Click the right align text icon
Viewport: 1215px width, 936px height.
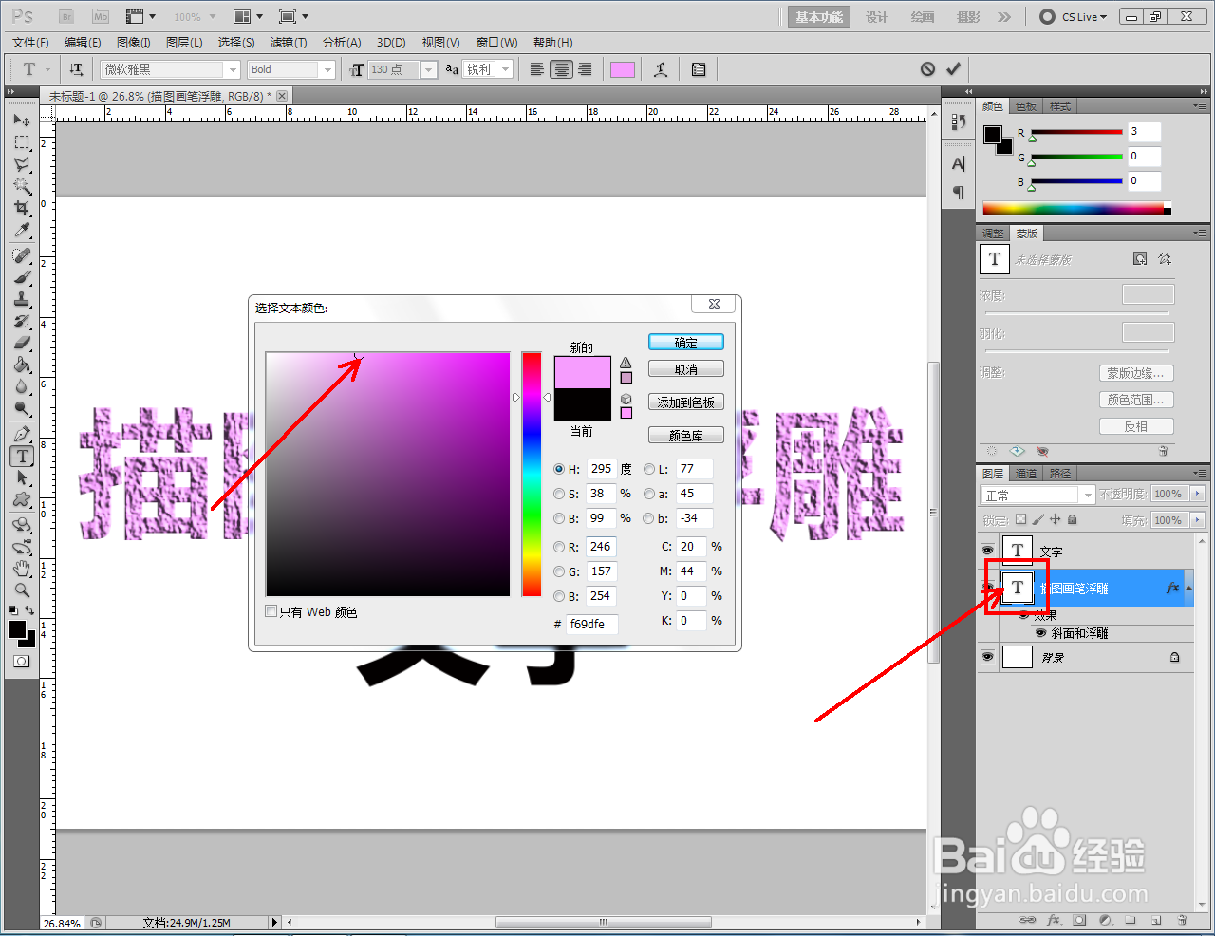click(x=585, y=69)
